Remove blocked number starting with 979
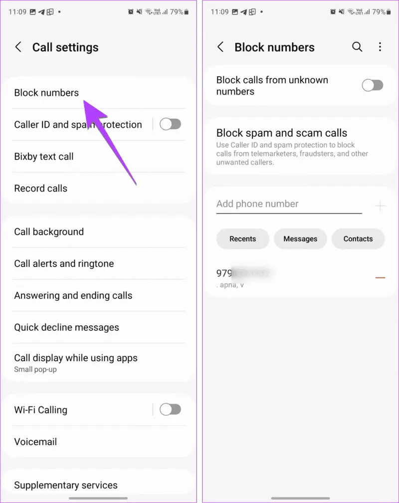This screenshot has width=399, height=503. [x=380, y=277]
